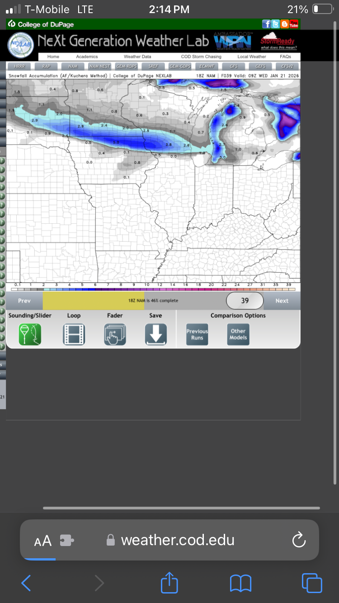Screen dimensions: 339x603
Task: Open Safari bookmarks book icon
Action: (x=240, y=583)
